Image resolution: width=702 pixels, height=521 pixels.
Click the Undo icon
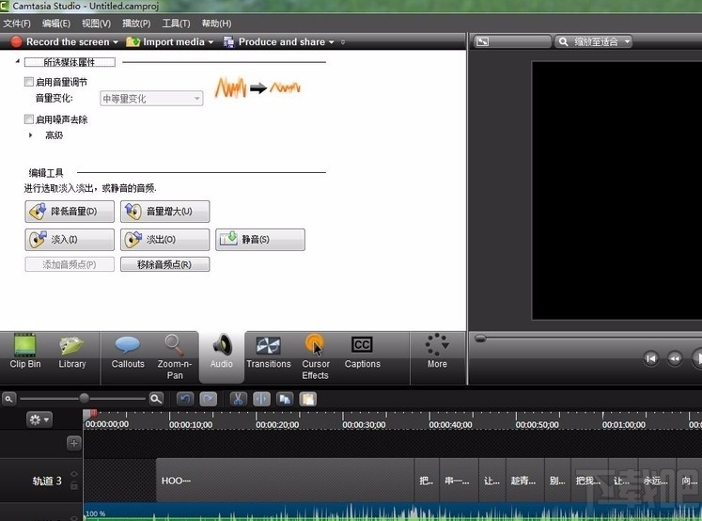(185, 399)
